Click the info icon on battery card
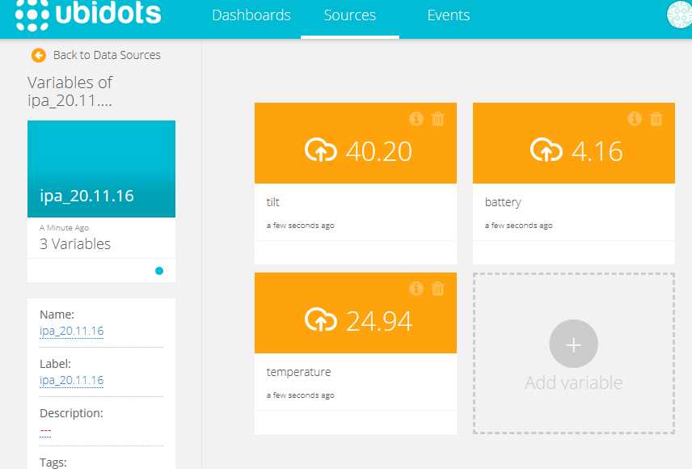 tap(635, 119)
